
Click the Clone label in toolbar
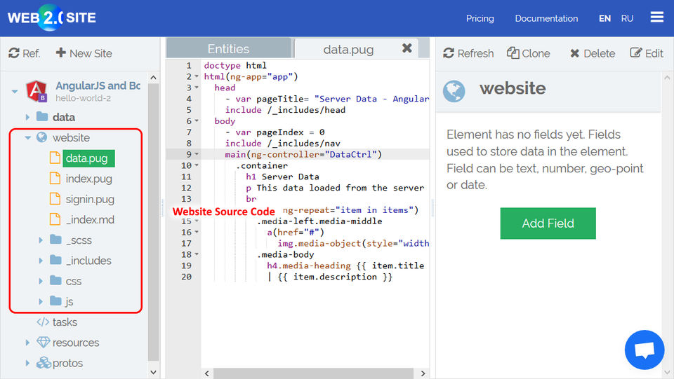pyautogui.click(x=536, y=53)
